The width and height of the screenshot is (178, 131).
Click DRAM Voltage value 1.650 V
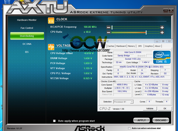click(88, 58)
